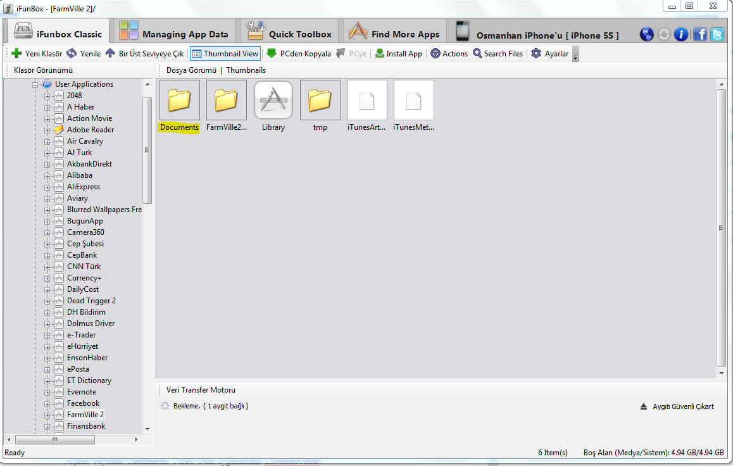Click the tree scroll down arrow

coord(147,429)
